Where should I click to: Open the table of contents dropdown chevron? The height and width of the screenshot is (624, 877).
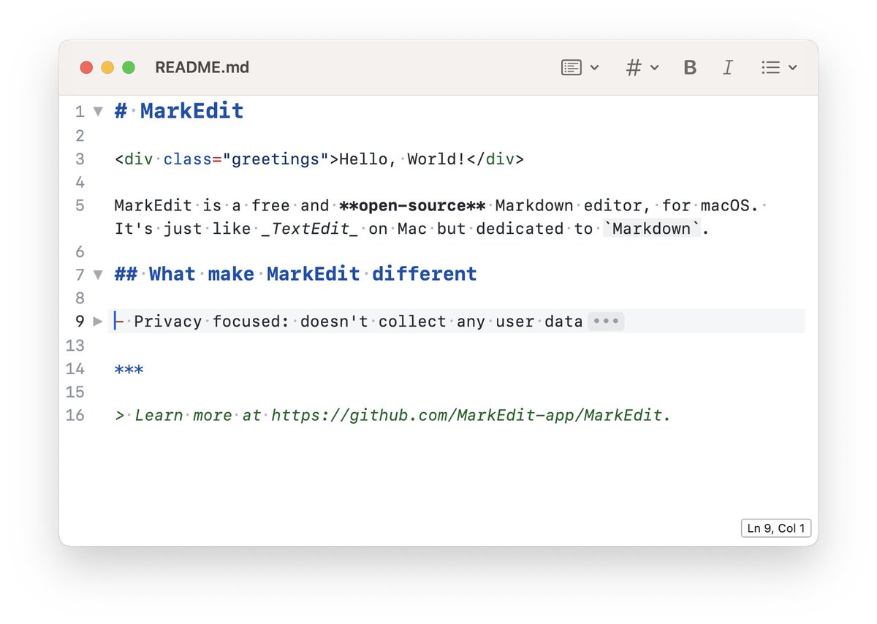click(594, 68)
